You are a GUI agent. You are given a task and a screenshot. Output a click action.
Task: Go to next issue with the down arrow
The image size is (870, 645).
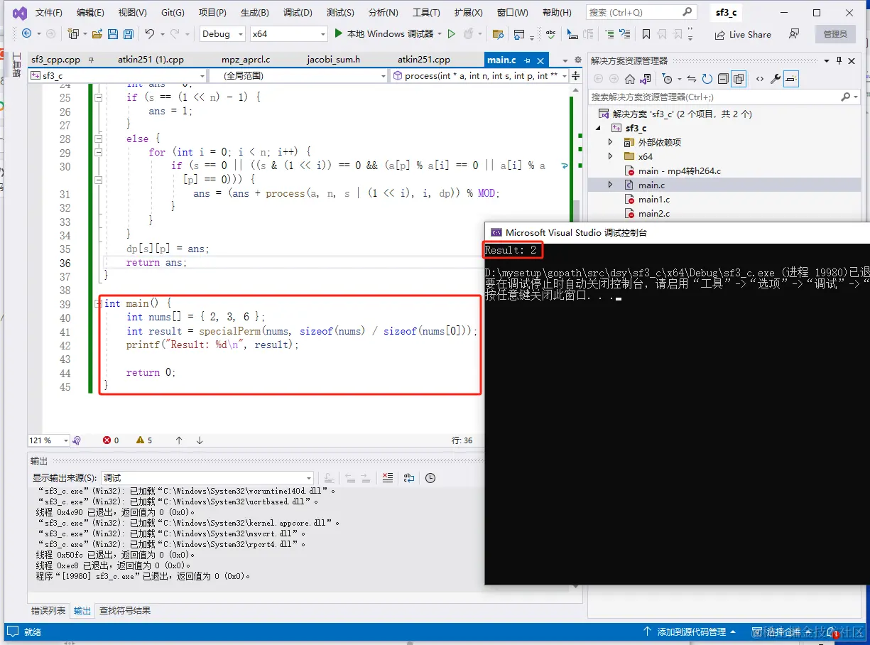[200, 440]
